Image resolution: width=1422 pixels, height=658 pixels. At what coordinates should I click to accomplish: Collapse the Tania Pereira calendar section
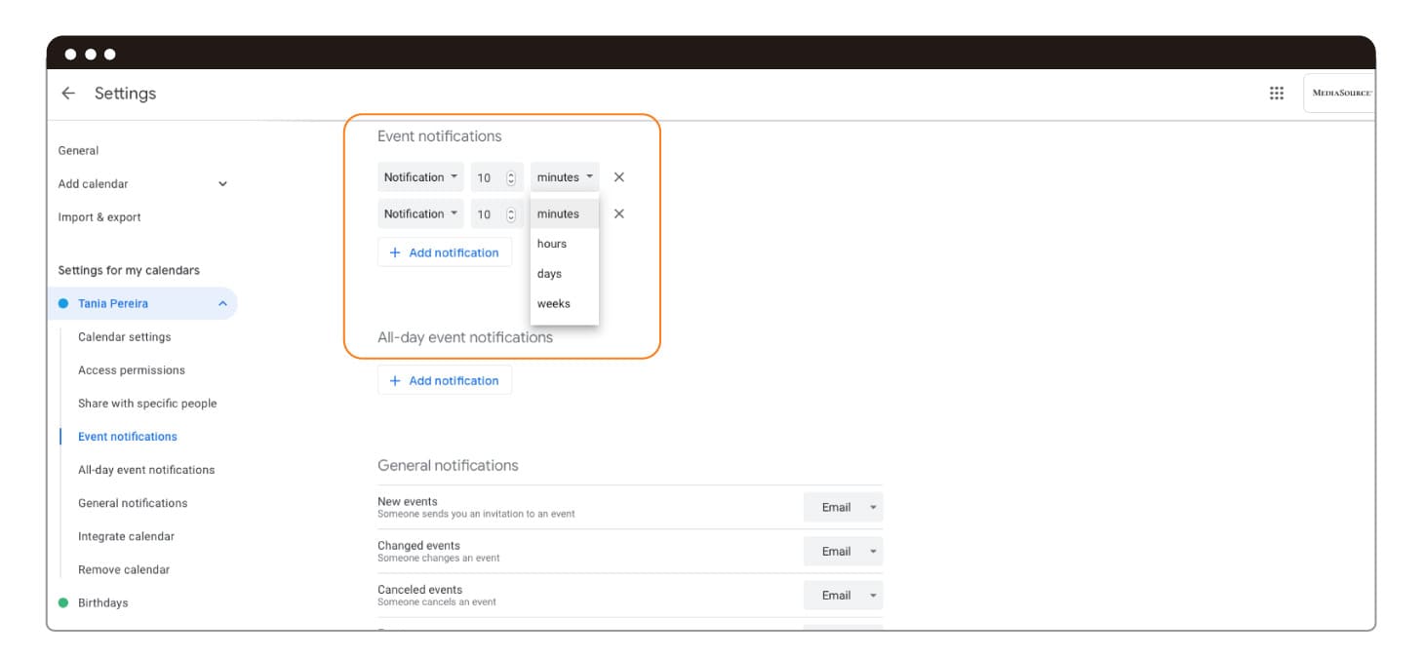[222, 304]
